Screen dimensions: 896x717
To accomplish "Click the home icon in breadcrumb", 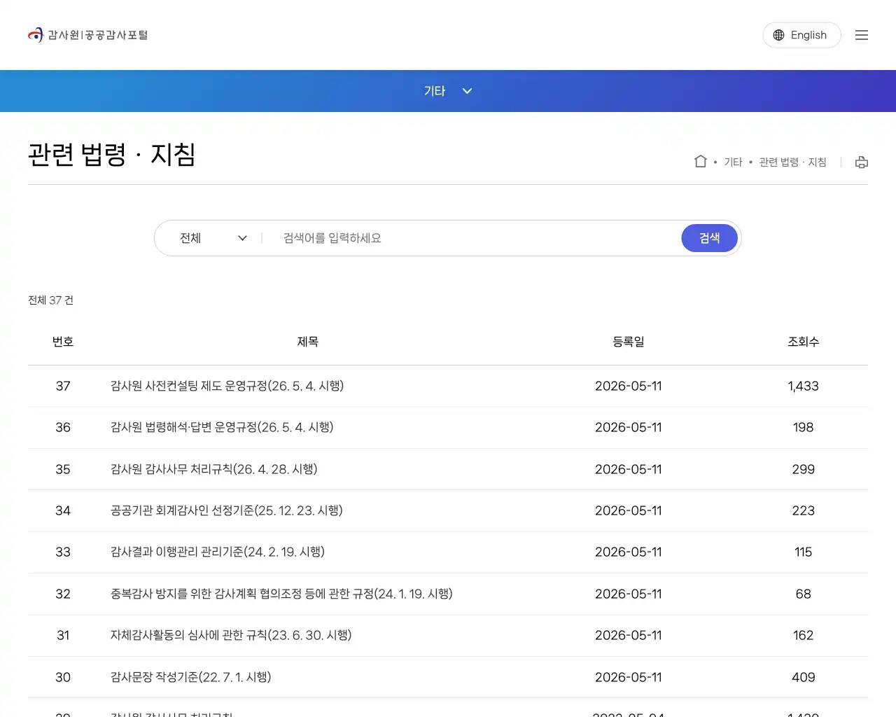I will [x=701, y=162].
